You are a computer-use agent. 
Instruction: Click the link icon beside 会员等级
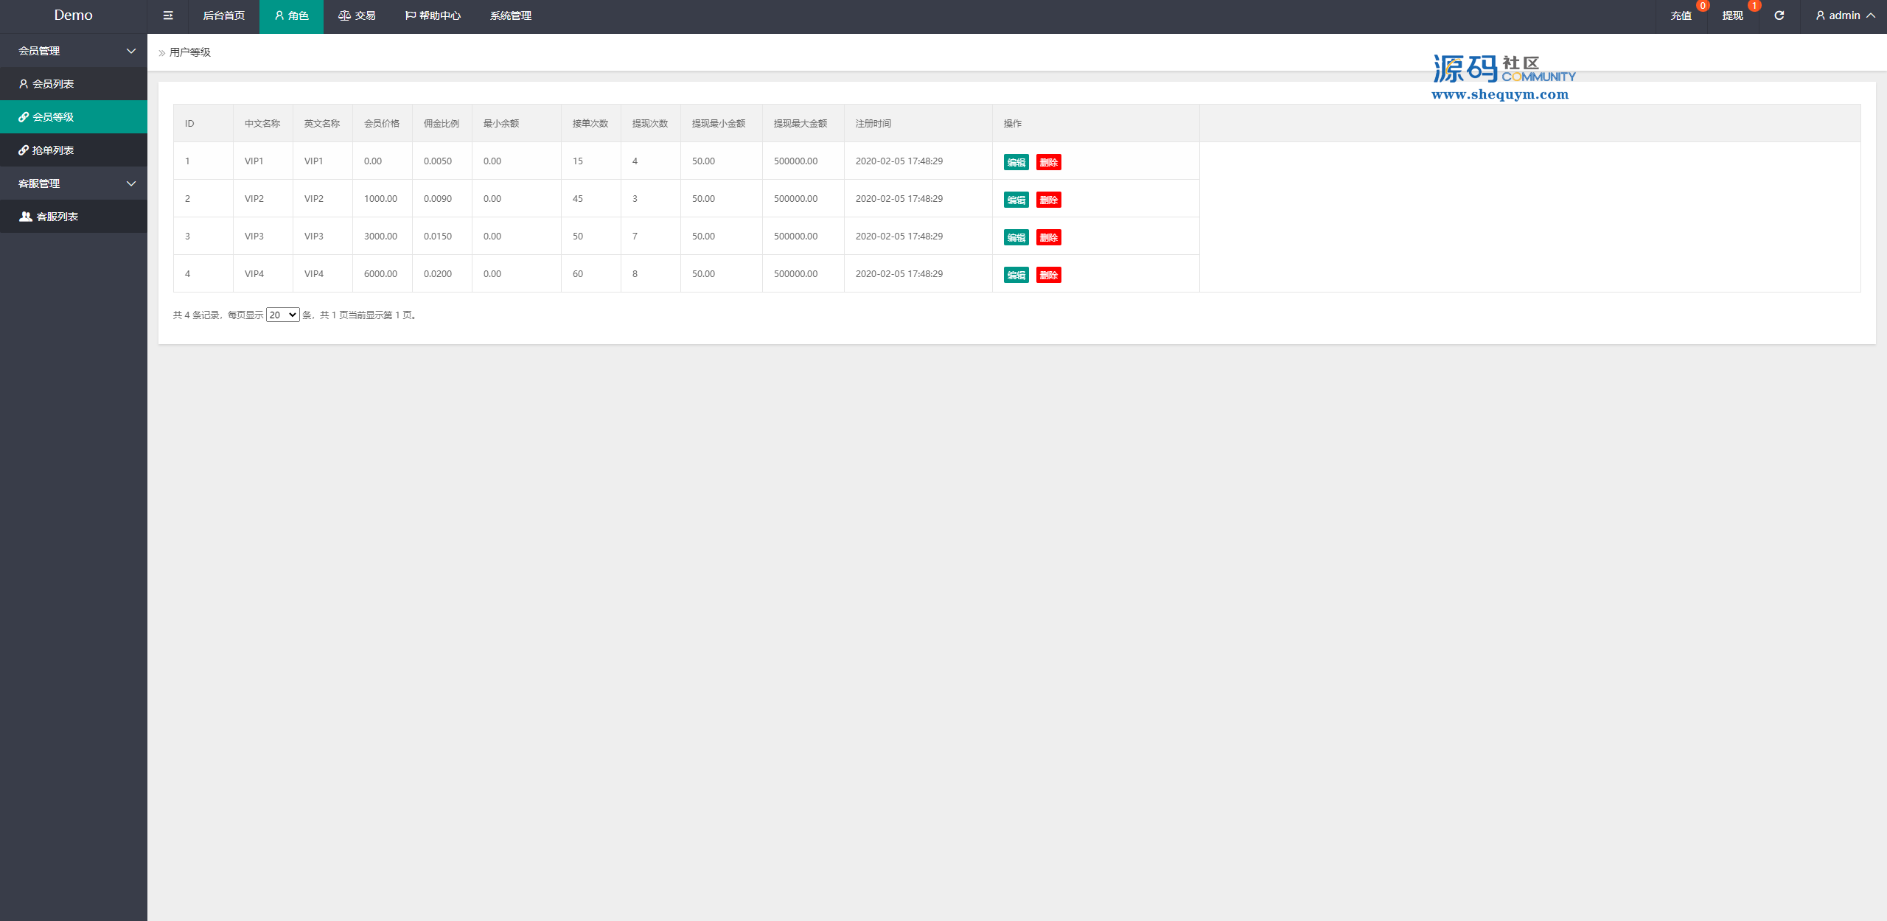click(x=24, y=117)
